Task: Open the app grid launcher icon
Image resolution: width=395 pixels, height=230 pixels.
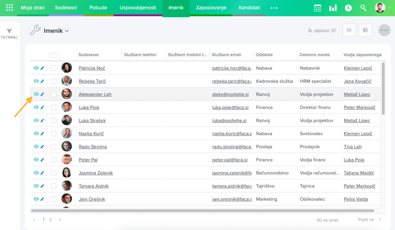Action: pos(9,8)
